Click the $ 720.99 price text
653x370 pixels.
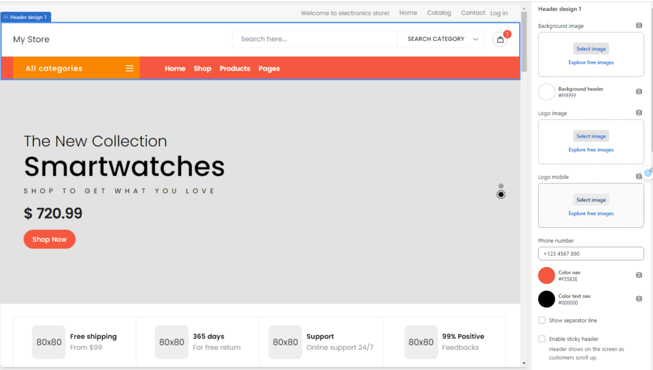(x=53, y=213)
